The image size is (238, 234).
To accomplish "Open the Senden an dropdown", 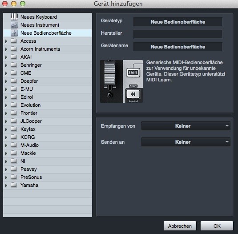I will tap(186, 142).
